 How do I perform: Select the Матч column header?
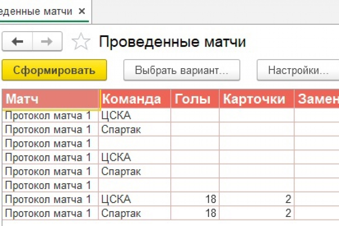(51, 99)
